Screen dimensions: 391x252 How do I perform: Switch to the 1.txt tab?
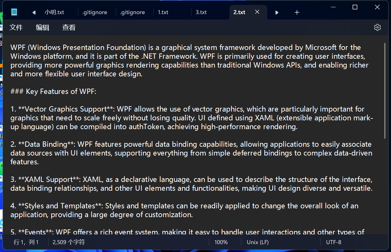point(163,12)
